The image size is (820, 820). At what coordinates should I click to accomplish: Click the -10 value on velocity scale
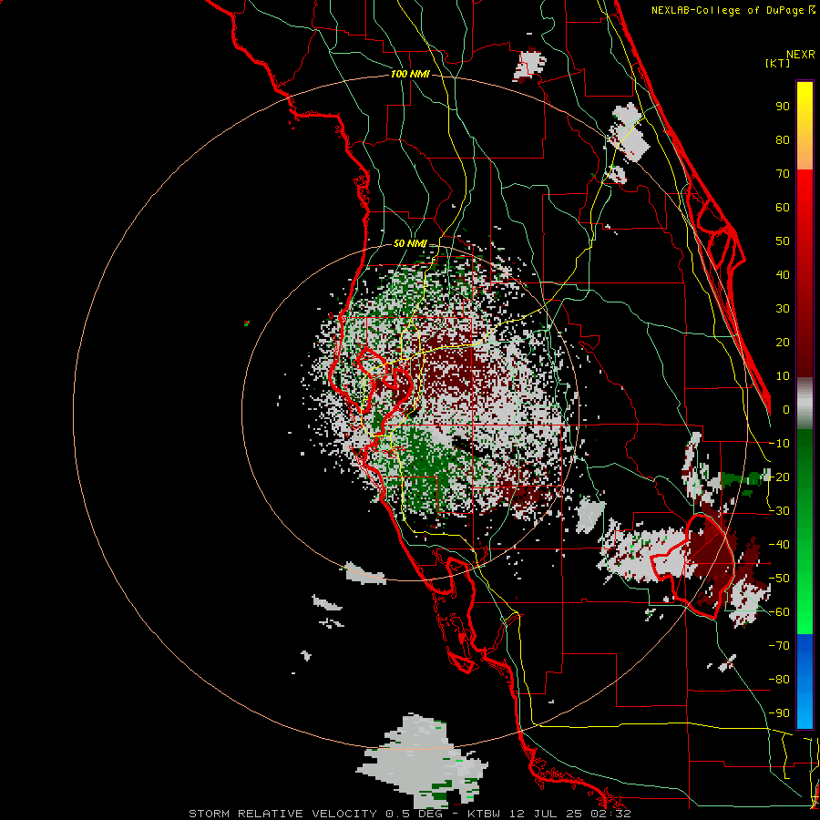(x=779, y=444)
